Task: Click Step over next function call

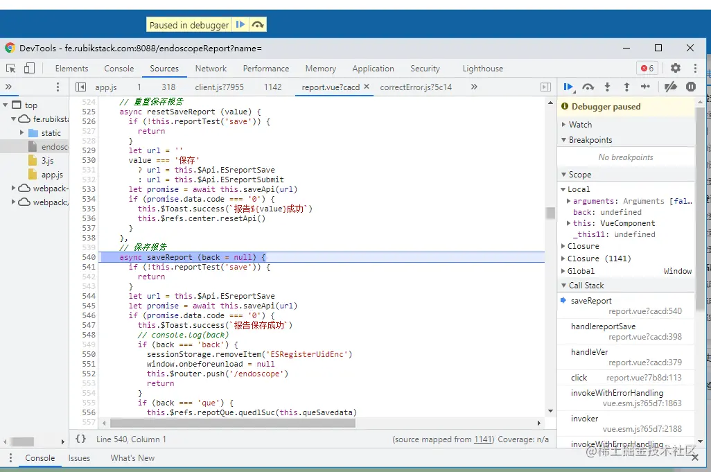Action: (x=588, y=87)
